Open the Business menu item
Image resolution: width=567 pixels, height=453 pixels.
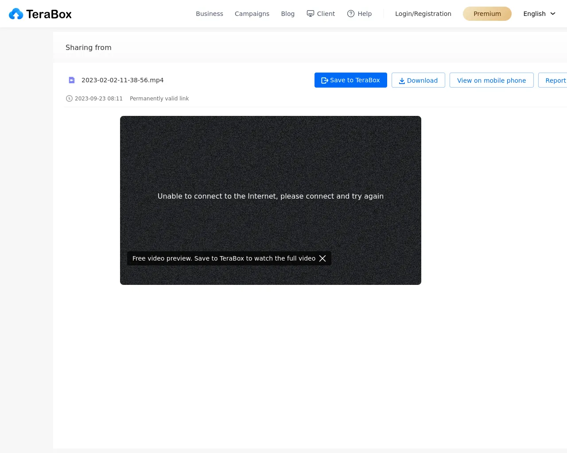tap(210, 14)
